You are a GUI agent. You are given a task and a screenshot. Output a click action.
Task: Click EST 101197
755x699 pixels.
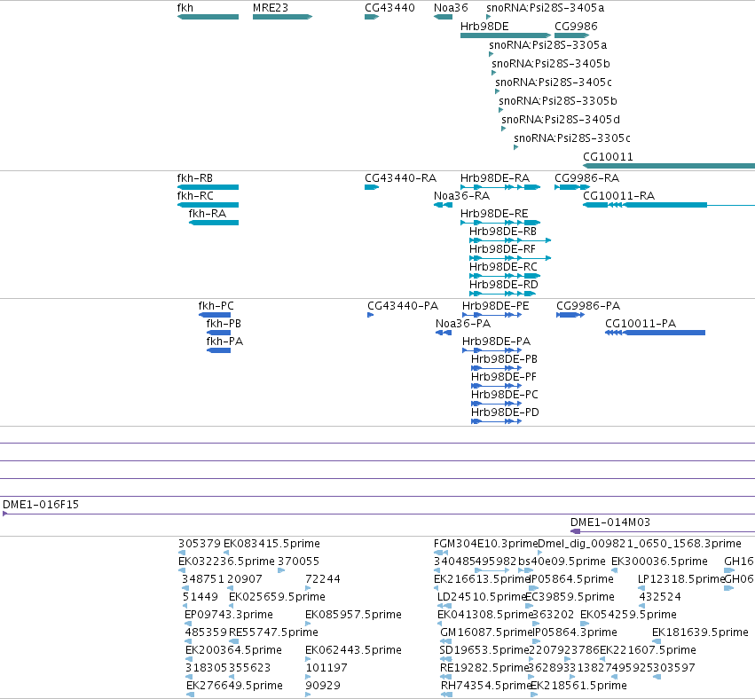click(308, 677)
